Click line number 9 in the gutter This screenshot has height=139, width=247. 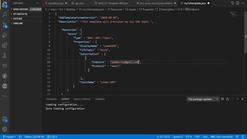click(49, 46)
